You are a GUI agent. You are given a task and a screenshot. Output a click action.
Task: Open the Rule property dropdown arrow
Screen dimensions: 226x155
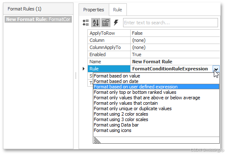coord(216,69)
